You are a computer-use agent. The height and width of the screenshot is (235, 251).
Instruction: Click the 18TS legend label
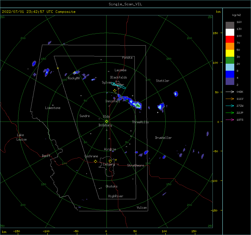240,120
